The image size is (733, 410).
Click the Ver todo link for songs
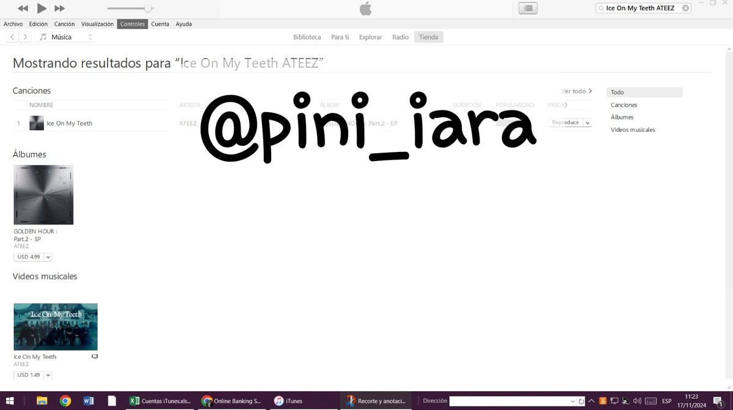[577, 92]
